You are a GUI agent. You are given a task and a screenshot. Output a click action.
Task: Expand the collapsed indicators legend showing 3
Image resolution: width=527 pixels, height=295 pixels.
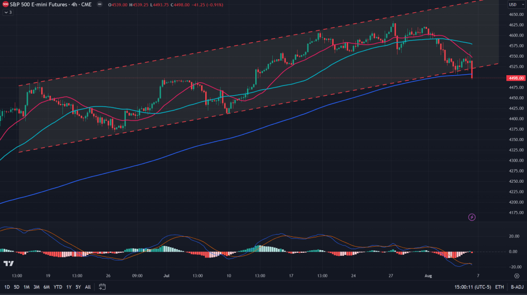coord(8,12)
